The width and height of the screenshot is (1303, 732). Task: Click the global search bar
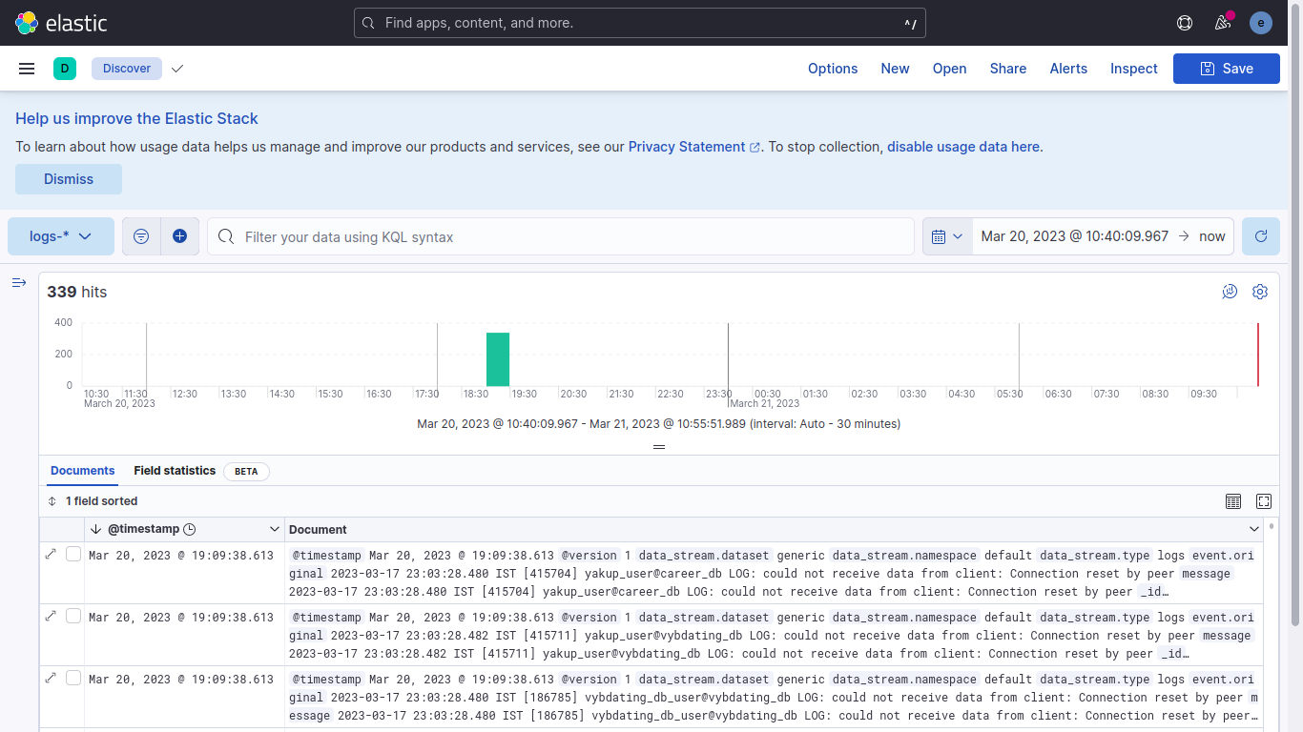pos(639,23)
